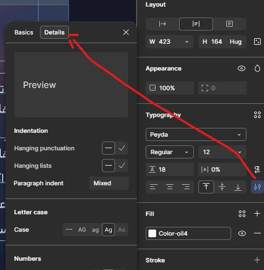The height and width of the screenshot is (270, 264).
Task: Select auto height text resizing icon
Action: coord(196,24)
